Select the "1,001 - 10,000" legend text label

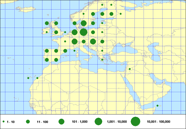(x=117, y=122)
